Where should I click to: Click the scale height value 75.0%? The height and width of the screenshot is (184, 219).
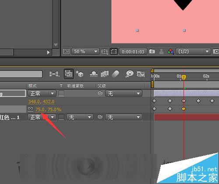pos(54,110)
